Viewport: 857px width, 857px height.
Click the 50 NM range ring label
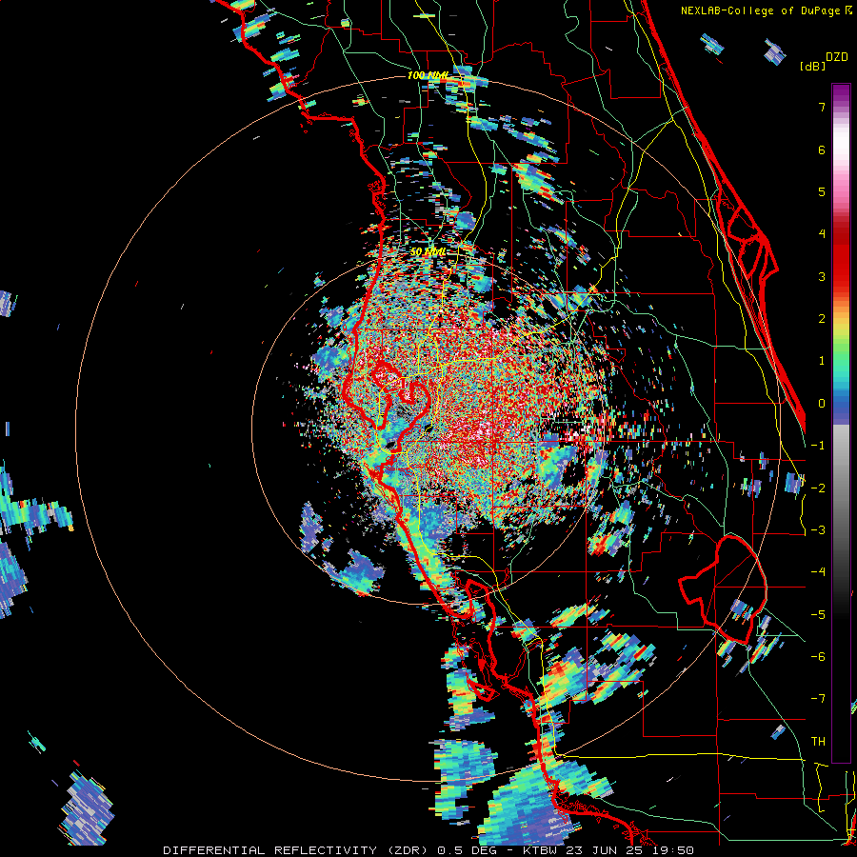click(x=428, y=252)
